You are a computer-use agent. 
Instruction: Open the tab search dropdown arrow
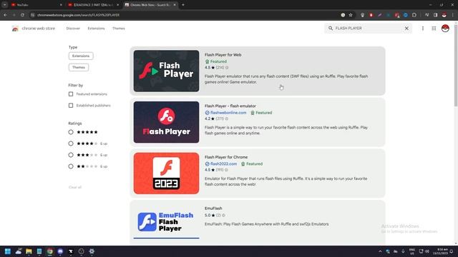click(x=4, y=5)
